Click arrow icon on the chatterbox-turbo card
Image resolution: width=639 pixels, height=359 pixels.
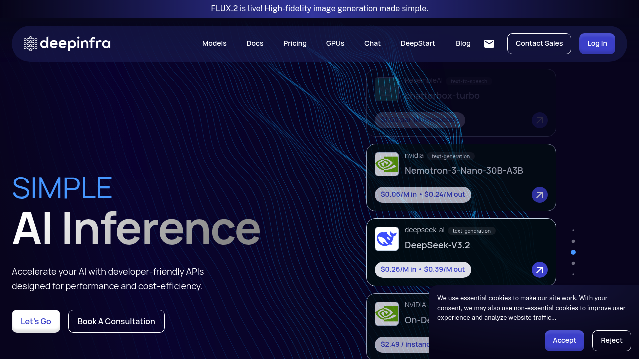click(539, 120)
